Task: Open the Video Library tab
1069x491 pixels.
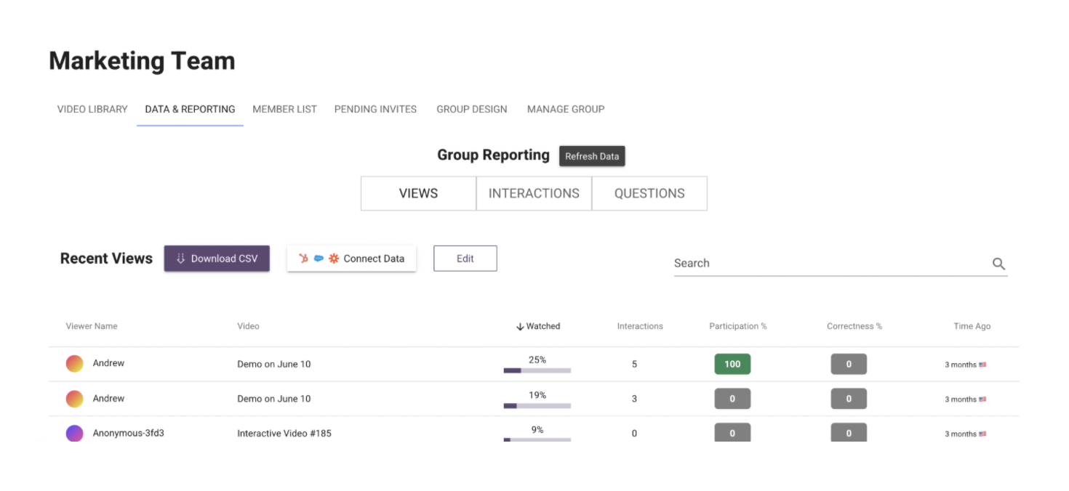Action: (x=92, y=109)
